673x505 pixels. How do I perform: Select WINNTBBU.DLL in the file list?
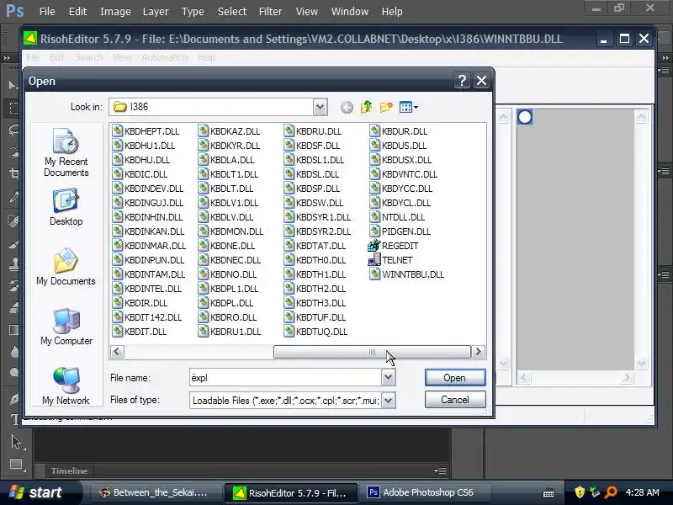tap(406, 274)
